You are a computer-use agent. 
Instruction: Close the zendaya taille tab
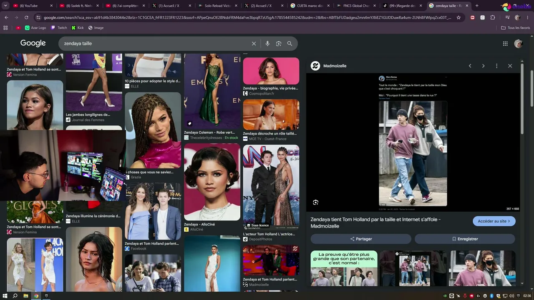pyautogui.click(x=467, y=6)
